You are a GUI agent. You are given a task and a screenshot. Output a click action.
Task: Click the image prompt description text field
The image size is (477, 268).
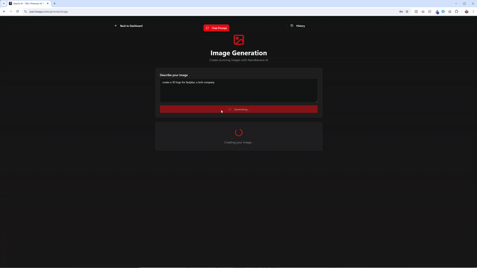[x=238, y=91]
